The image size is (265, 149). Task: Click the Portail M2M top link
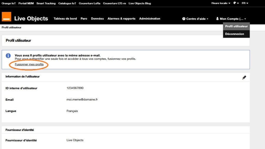click(x=26, y=3)
